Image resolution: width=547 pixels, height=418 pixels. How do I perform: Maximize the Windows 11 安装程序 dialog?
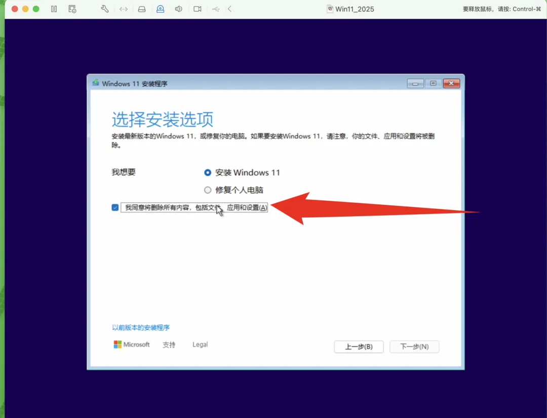point(433,83)
